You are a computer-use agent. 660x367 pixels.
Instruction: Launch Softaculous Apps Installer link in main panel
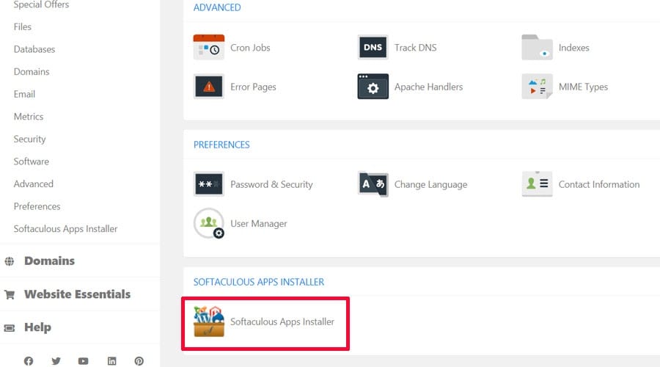pos(282,322)
